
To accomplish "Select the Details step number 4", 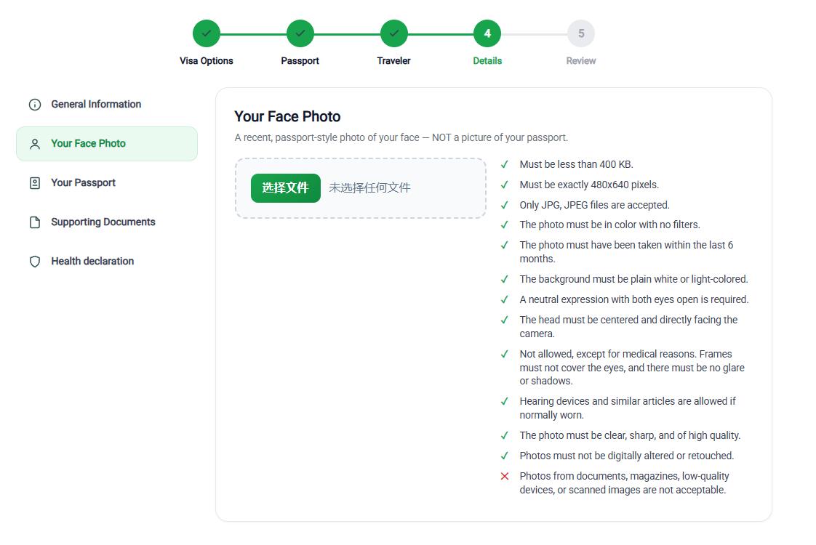I will tap(487, 33).
